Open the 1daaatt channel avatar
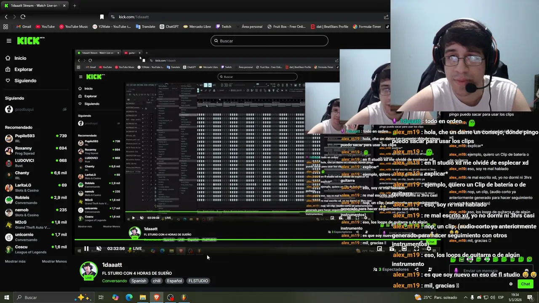This screenshot has height=303, width=539. [x=88, y=271]
